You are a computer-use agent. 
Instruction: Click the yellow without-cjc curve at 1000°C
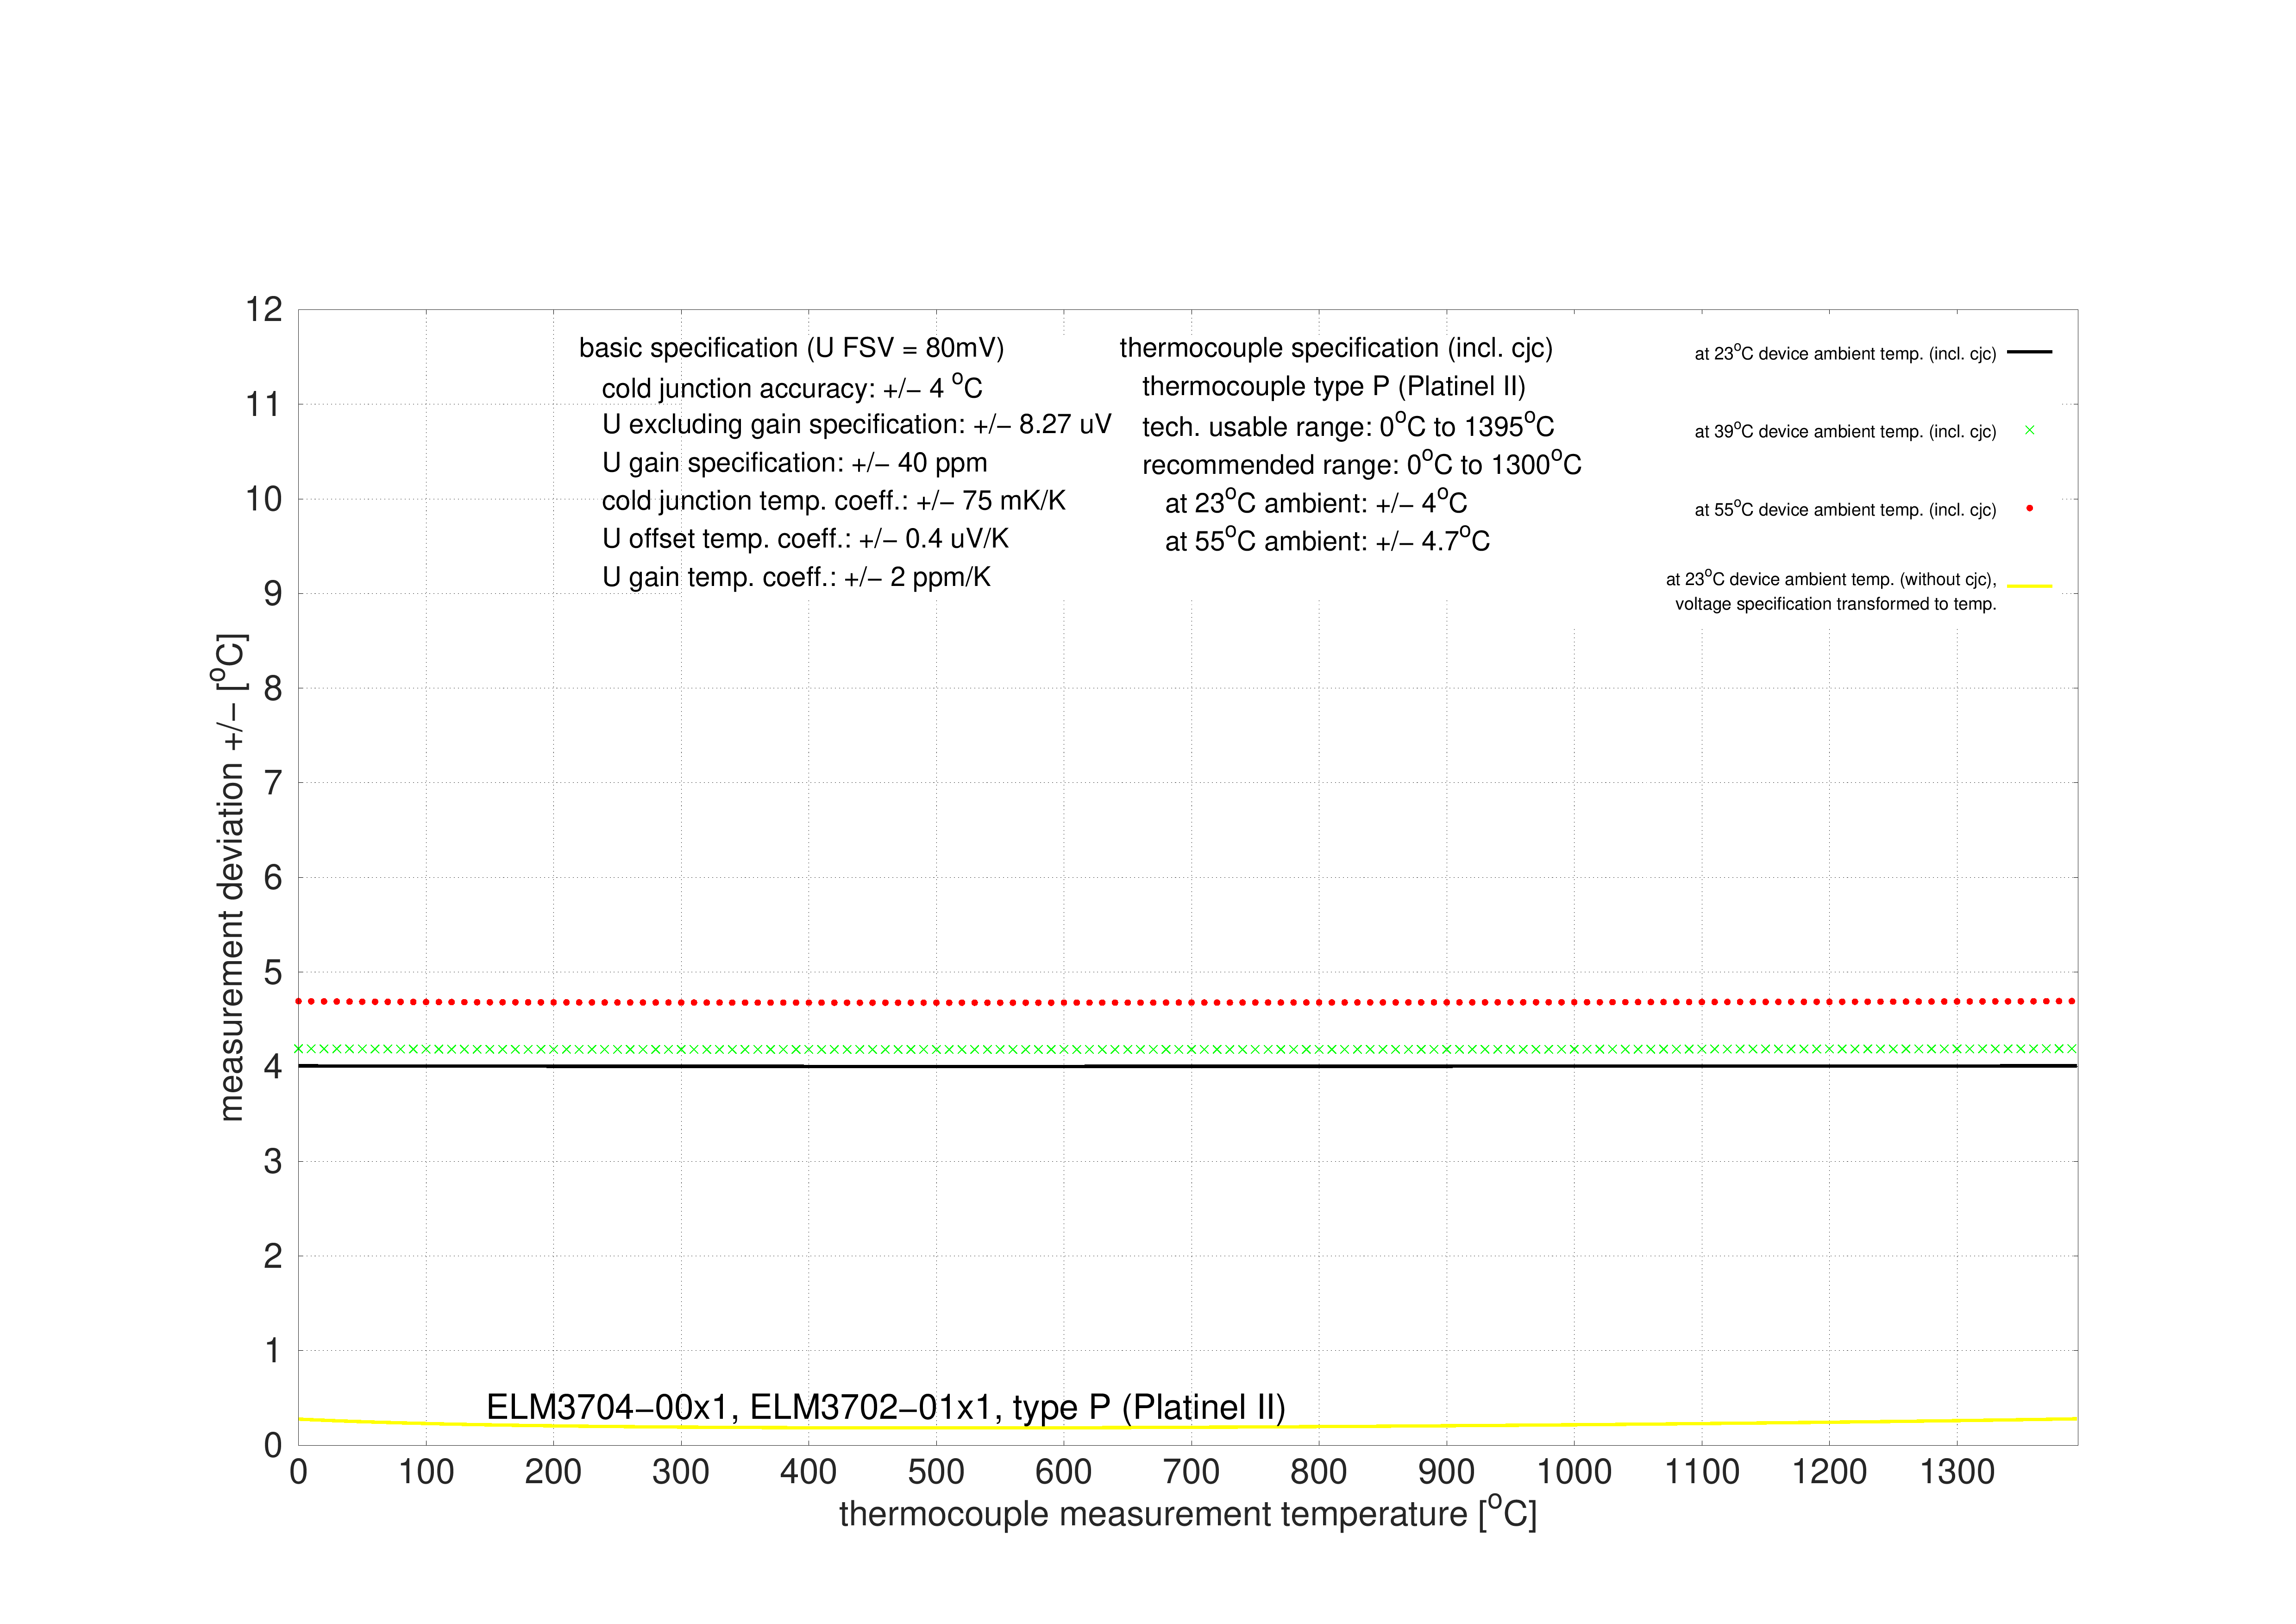click(x=1574, y=1425)
